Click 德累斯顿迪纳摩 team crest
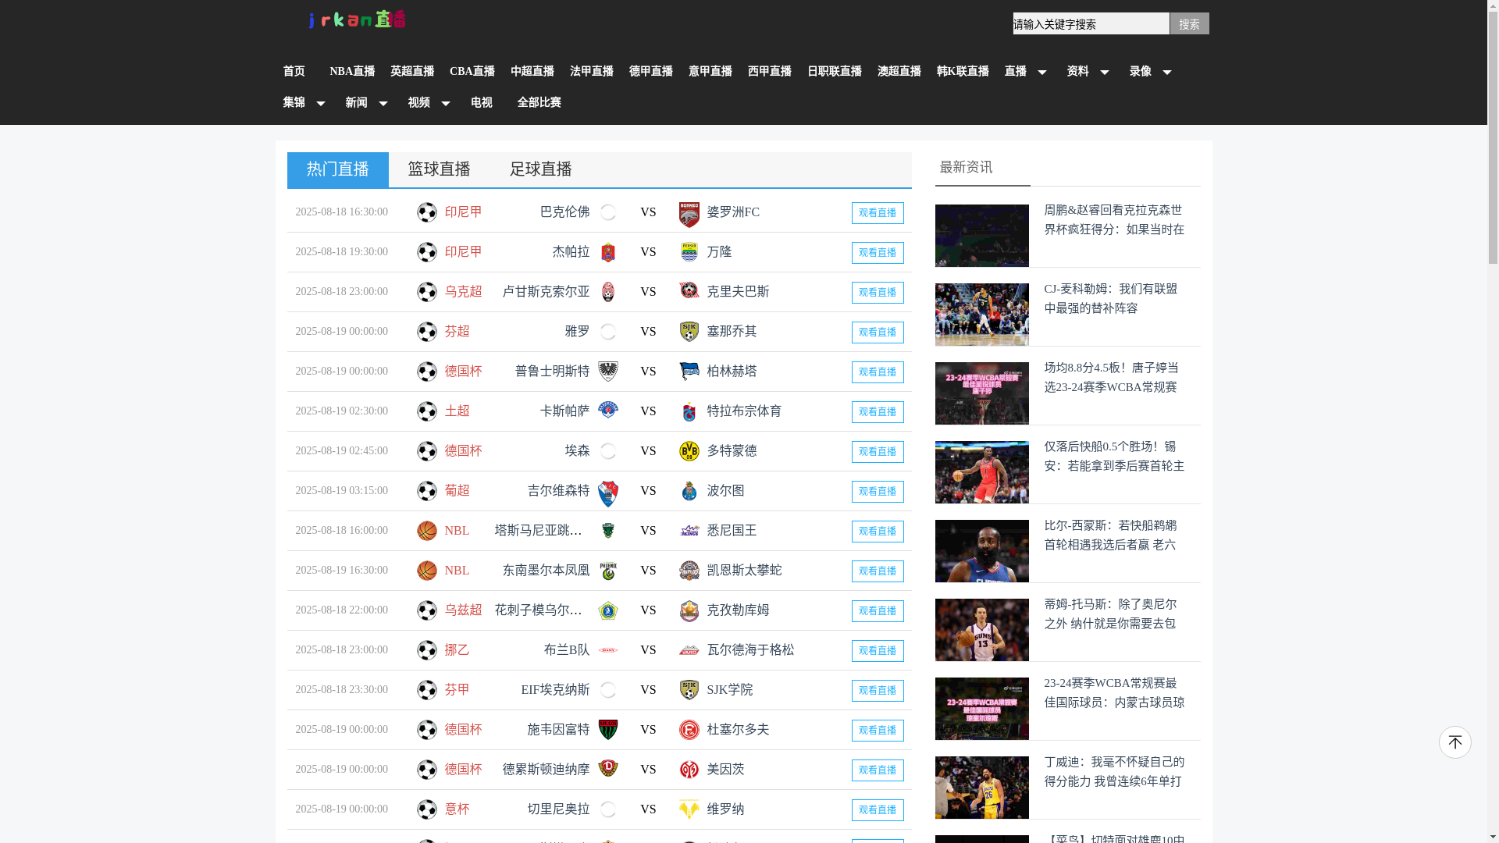The height and width of the screenshot is (843, 1499). tap(607, 769)
